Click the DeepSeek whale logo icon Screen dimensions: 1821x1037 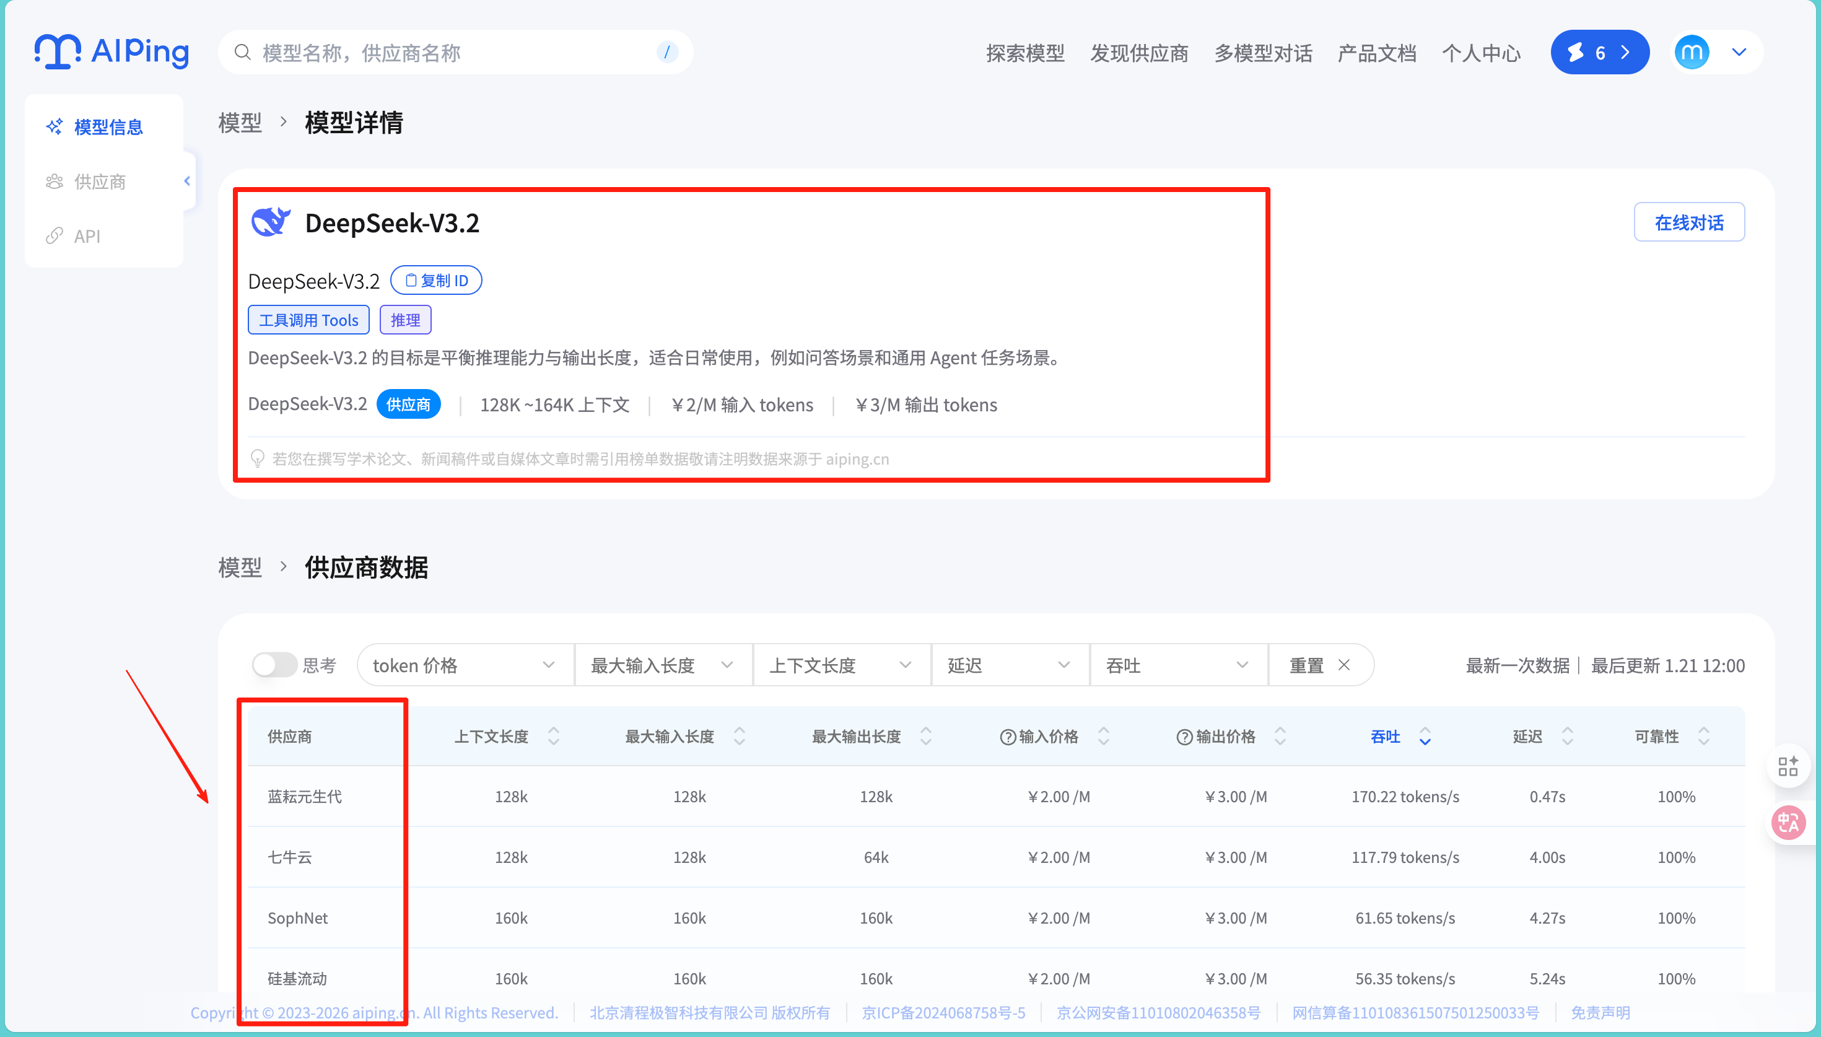(x=271, y=222)
